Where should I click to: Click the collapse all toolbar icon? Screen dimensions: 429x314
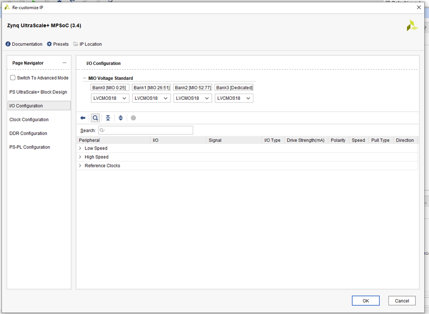[108, 118]
